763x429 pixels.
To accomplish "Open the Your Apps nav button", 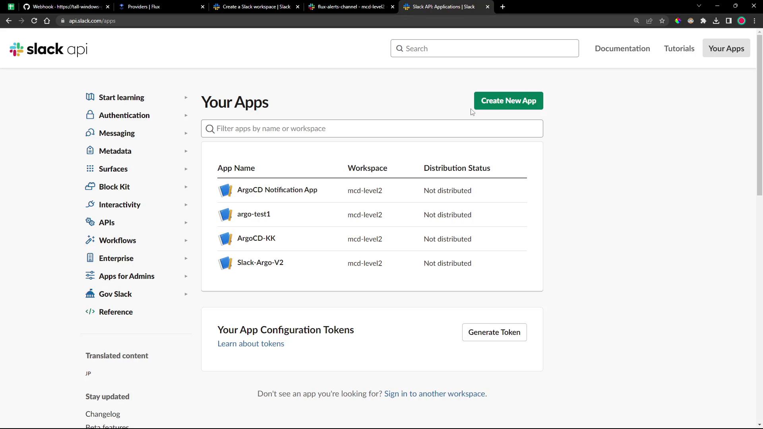I will [x=726, y=48].
